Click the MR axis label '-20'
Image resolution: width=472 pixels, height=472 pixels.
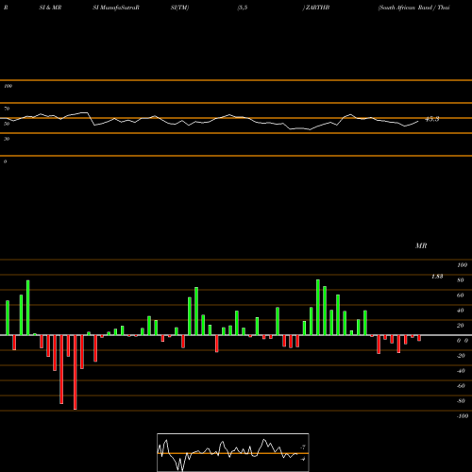pos(461,356)
